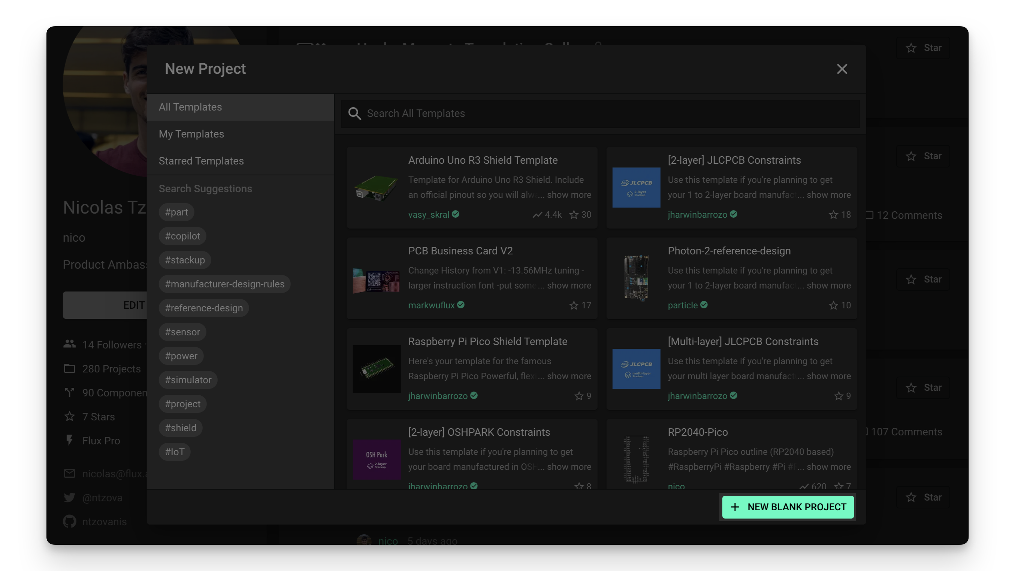
Task: Open [2-layer] OSHPARK Constraints thumbnail
Action: coord(376,459)
